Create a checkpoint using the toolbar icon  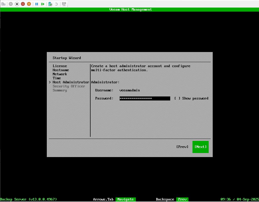(50, 4)
